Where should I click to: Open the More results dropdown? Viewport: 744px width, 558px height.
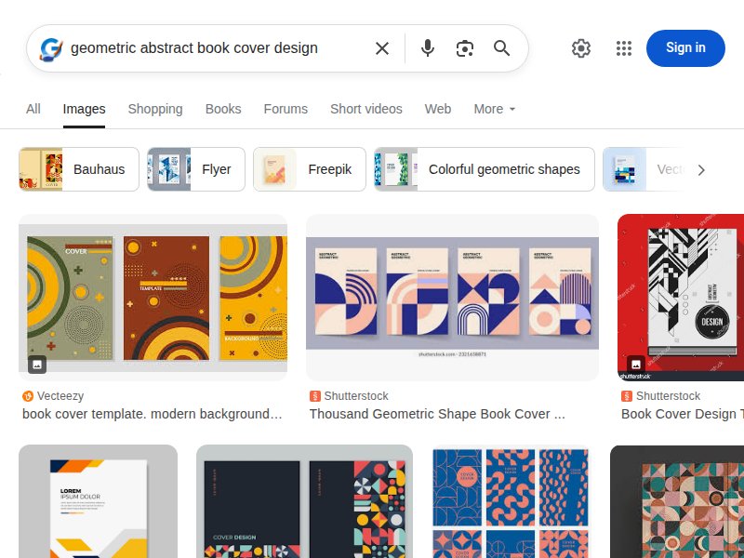click(x=494, y=109)
